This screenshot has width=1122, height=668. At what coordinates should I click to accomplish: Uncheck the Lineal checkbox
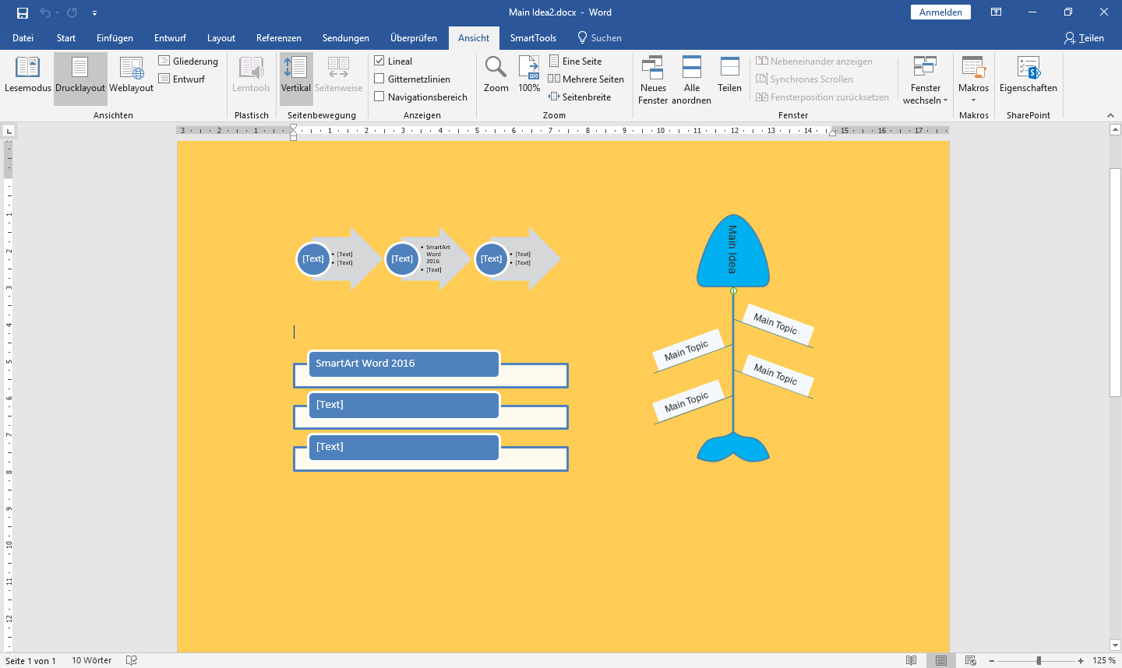[379, 61]
